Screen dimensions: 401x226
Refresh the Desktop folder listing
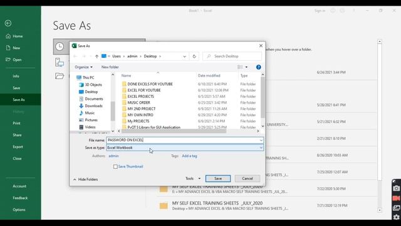click(x=194, y=56)
